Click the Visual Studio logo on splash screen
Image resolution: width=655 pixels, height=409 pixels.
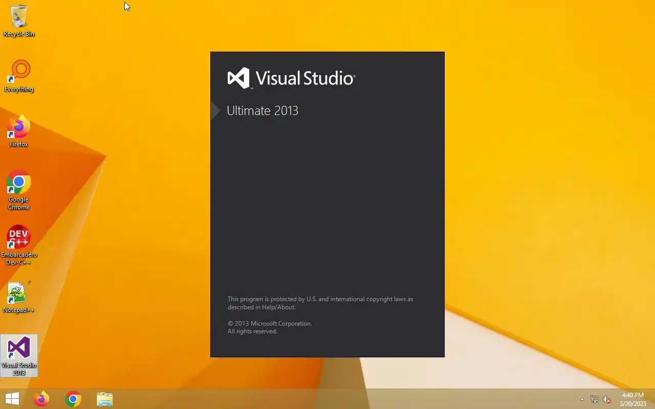click(x=291, y=78)
